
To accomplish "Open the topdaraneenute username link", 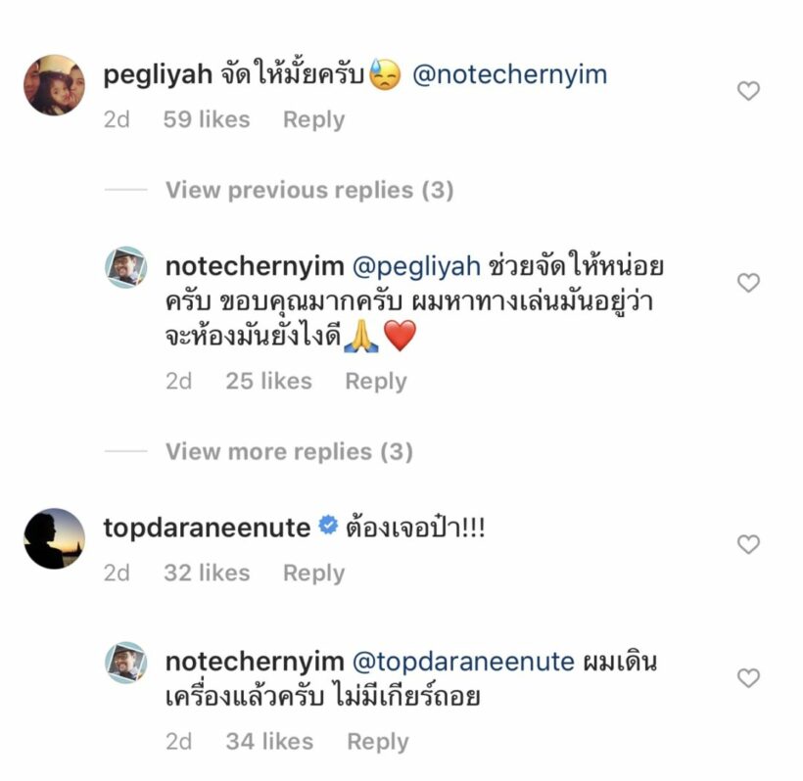I will pos(207,528).
